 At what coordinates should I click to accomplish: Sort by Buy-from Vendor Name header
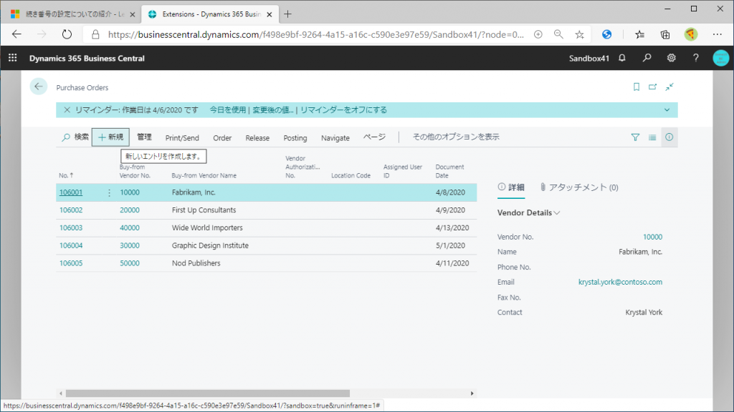click(x=204, y=176)
